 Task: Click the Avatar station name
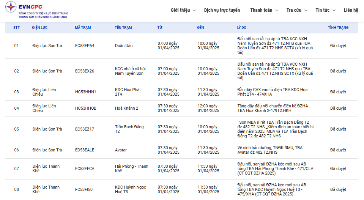click(x=121, y=150)
